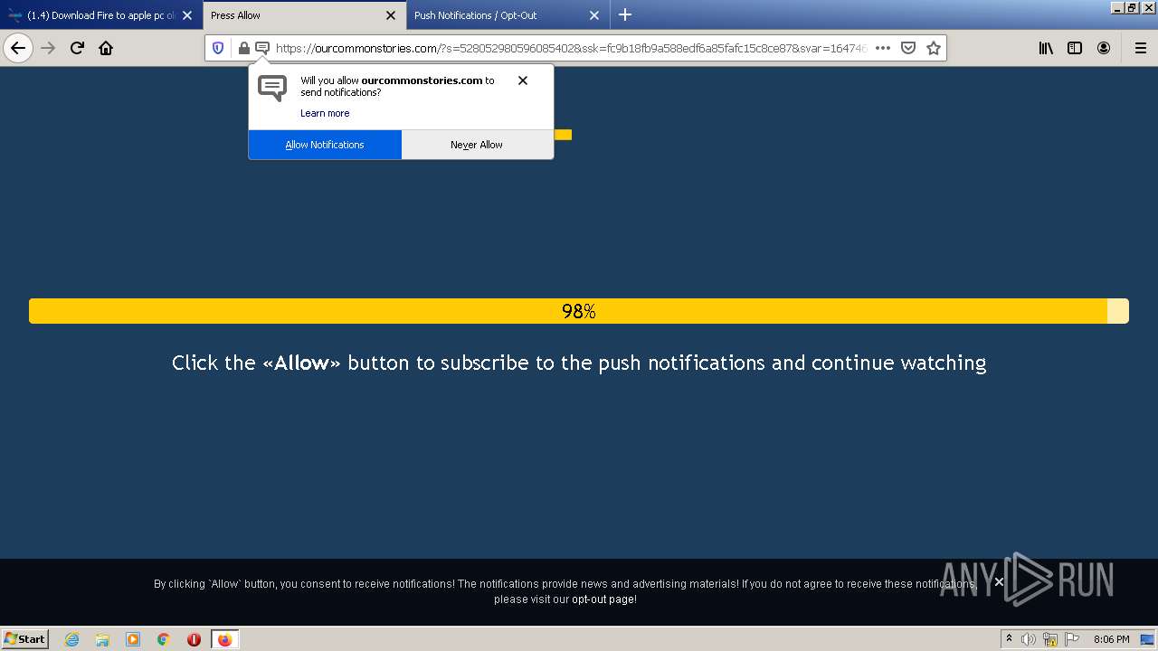Viewport: 1158px width, 651px height.
Task: Close the Press Allow tab
Action: 391,15
